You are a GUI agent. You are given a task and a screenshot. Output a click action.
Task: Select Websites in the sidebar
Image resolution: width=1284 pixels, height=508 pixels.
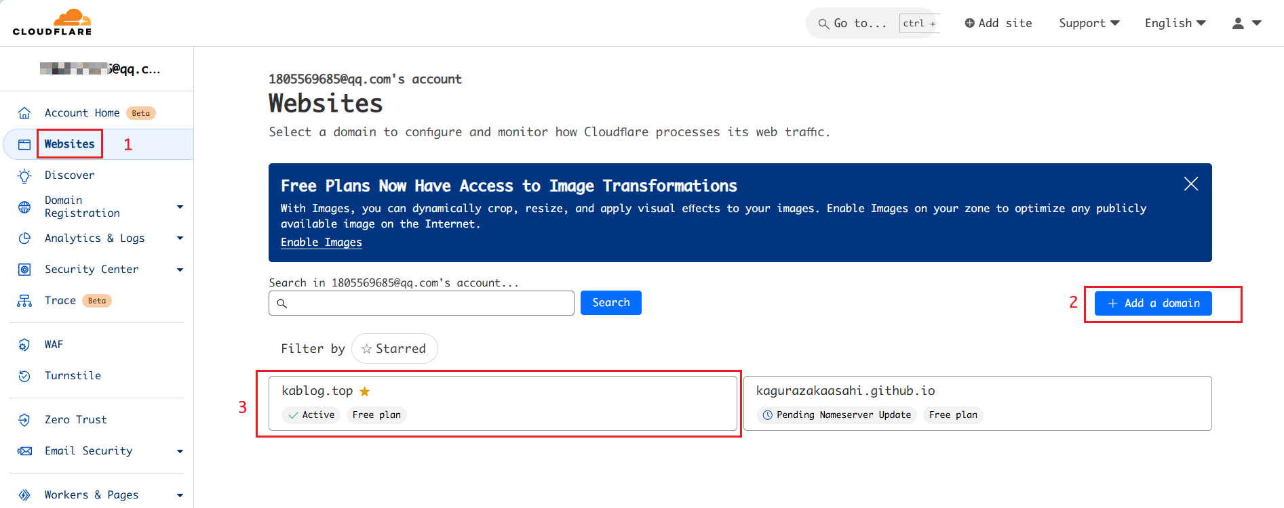coord(69,144)
